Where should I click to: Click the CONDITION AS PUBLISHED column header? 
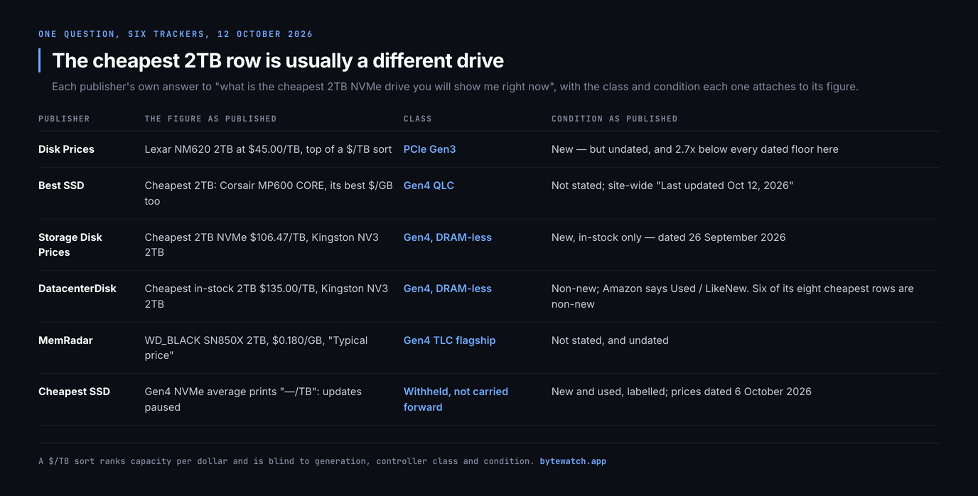[x=614, y=119]
